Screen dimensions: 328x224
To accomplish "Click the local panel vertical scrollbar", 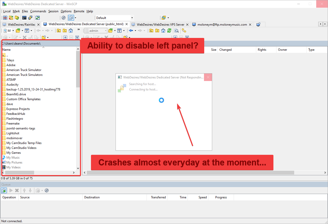I will [78, 69].
